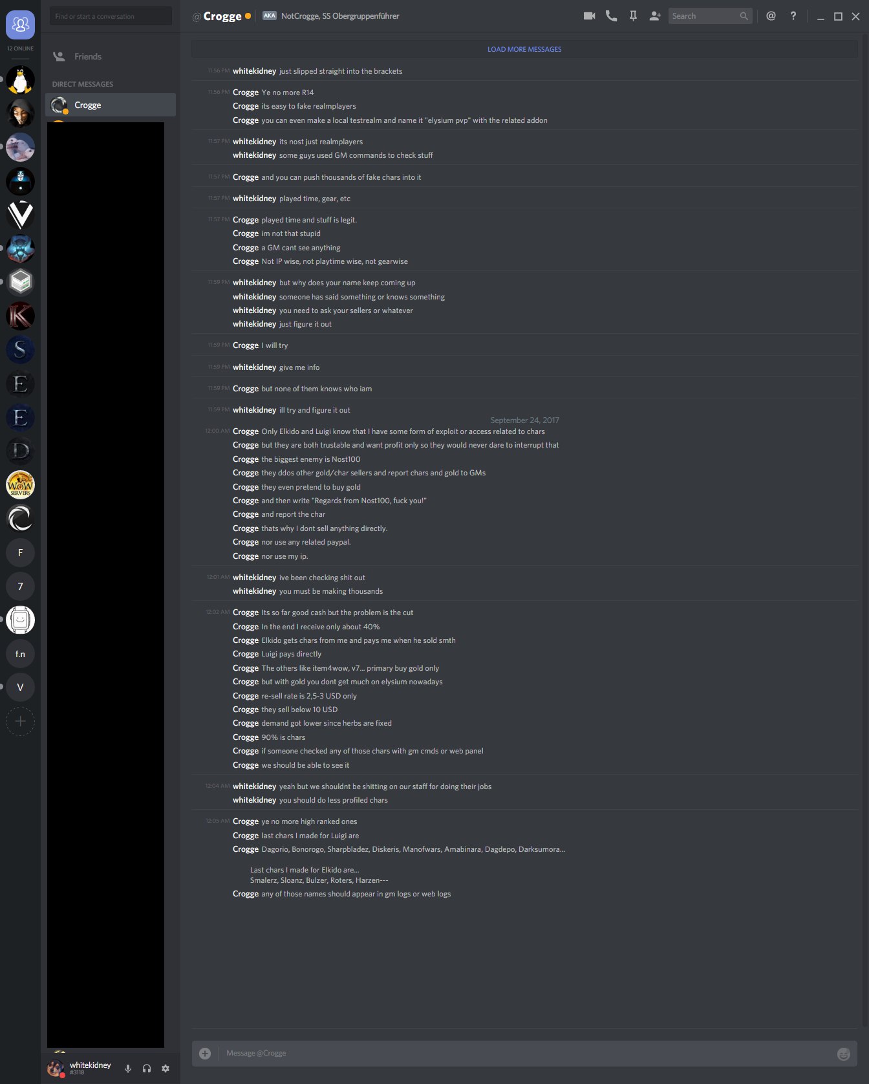
Task: Upload a file with plus button
Action: click(x=205, y=1054)
